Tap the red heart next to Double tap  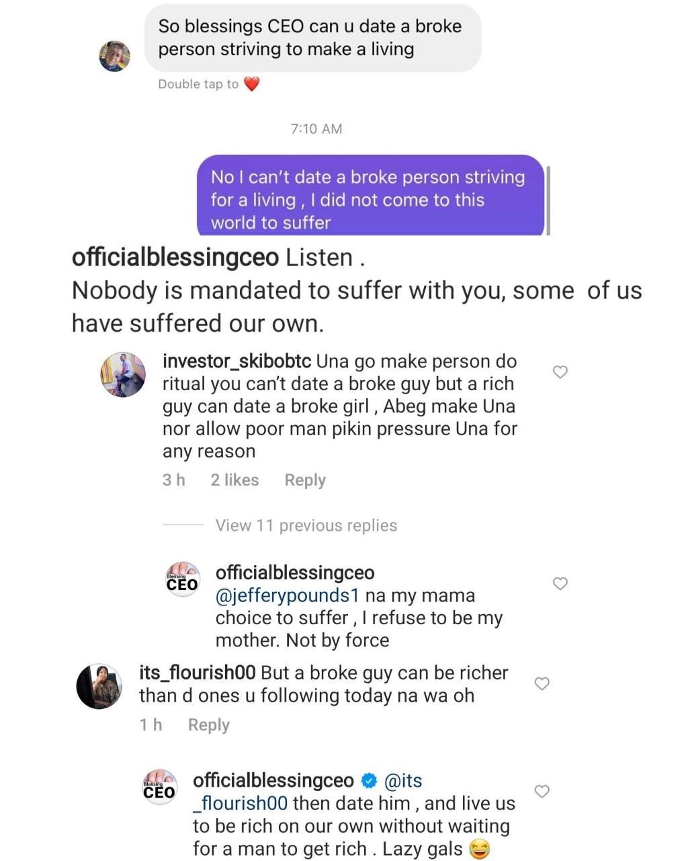click(x=251, y=84)
